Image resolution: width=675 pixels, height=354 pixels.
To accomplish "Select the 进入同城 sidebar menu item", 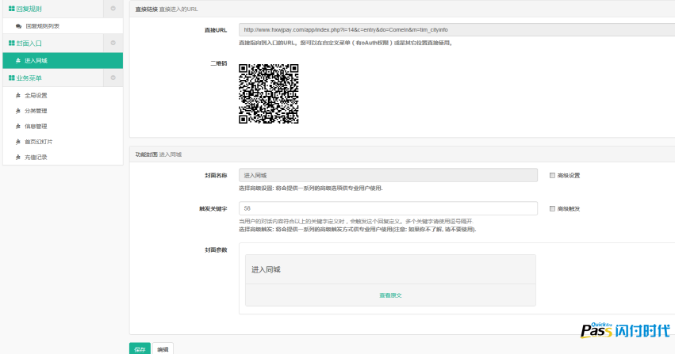I will [x=63, y=60].
